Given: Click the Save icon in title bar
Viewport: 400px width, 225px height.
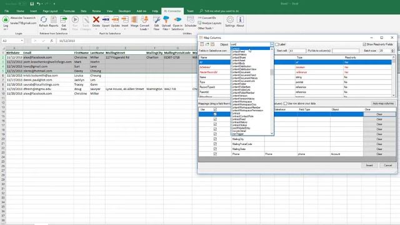Looking at the screenshot, I should pyautogui.click(x=32, y=4).
